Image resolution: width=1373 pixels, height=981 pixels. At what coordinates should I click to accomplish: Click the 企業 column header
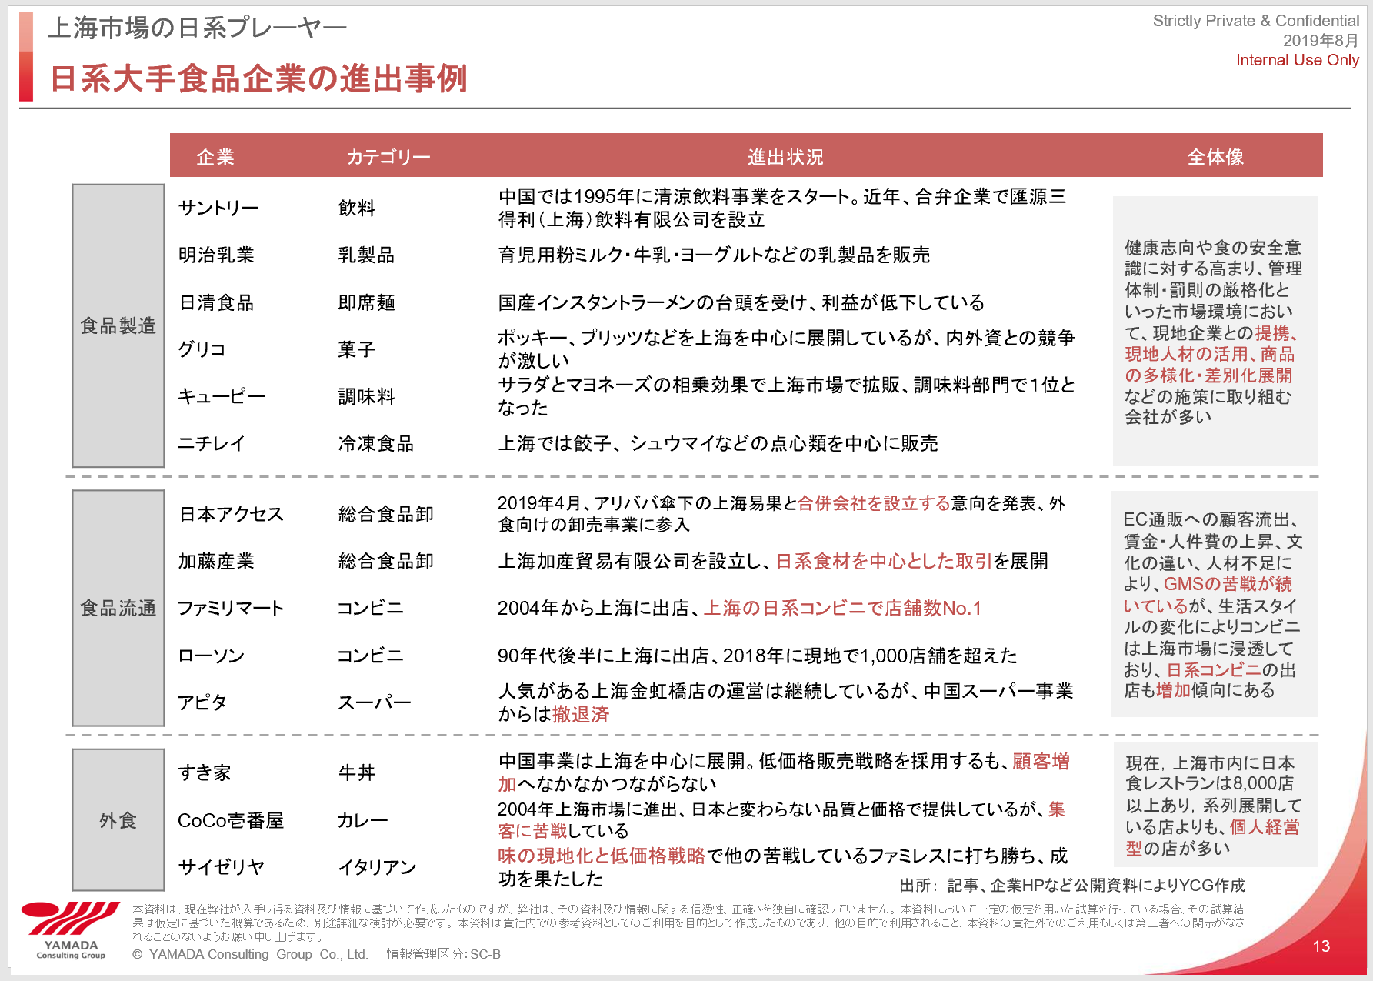coord(215,157)
